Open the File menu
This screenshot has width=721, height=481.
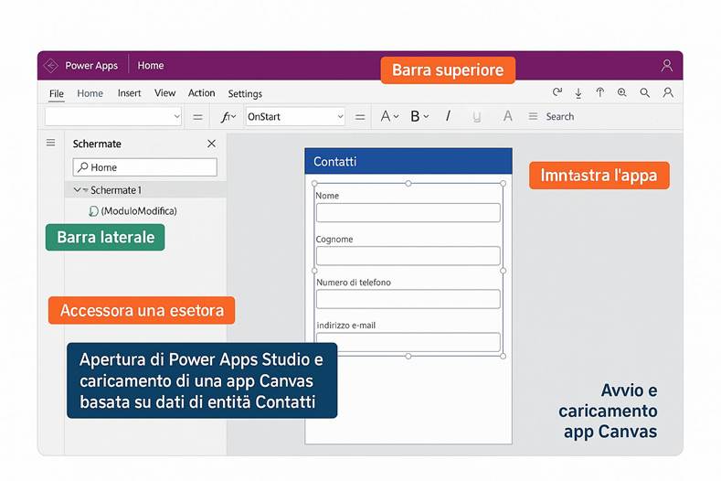coord(57,93)
